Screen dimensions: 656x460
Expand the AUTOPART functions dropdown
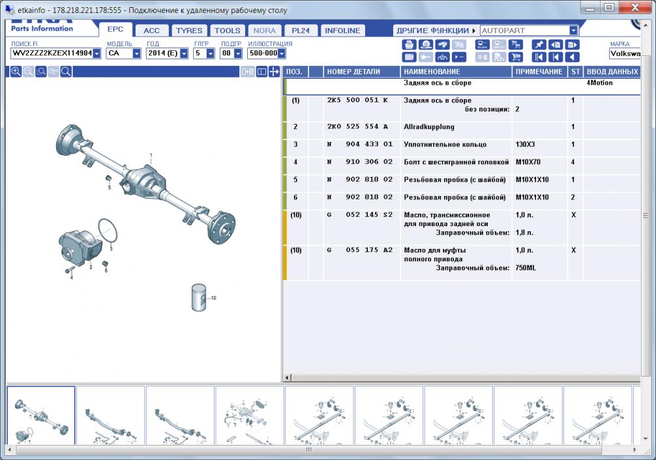point(573,31)
